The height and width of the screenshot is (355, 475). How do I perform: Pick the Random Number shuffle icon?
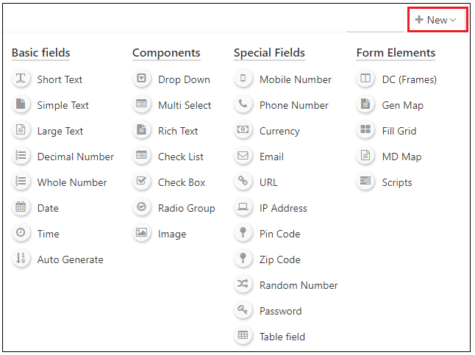[x=243, y=285]
